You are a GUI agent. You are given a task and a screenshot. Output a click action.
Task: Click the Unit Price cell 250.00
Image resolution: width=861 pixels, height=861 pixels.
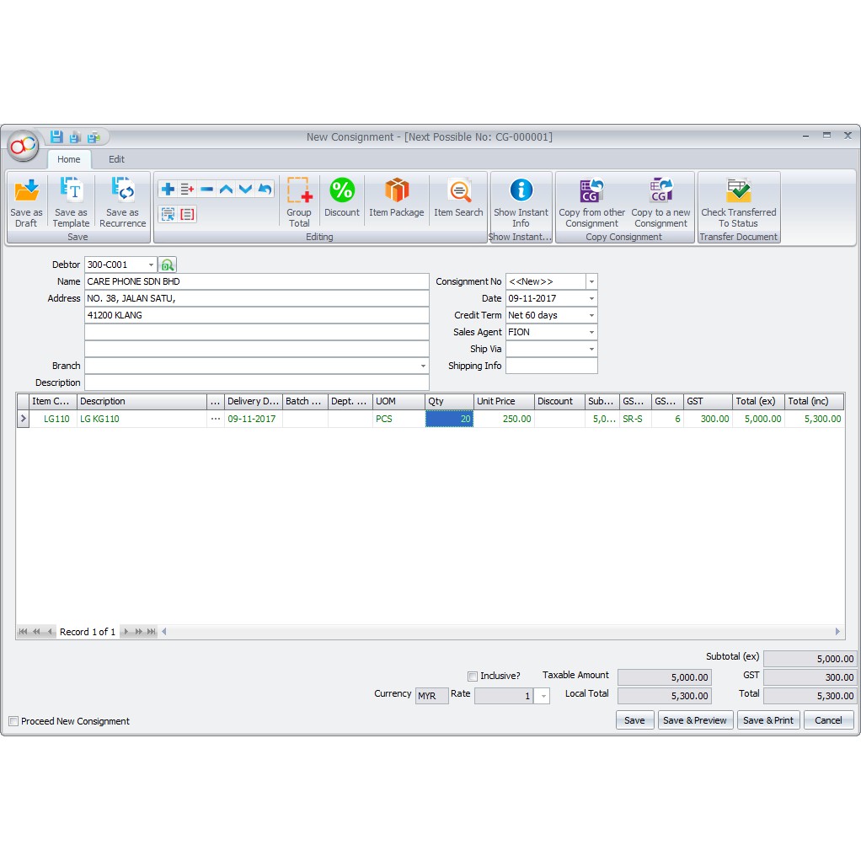[x=504, y=419]
